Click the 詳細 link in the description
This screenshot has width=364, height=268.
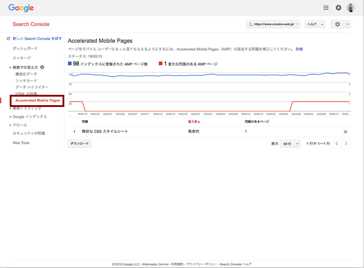pyautogui.click(x=299, y=49)
